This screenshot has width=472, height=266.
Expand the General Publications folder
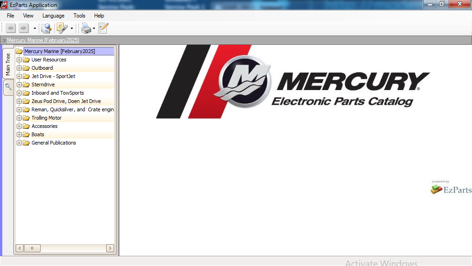pyautogui.click(x=19, y=143)
